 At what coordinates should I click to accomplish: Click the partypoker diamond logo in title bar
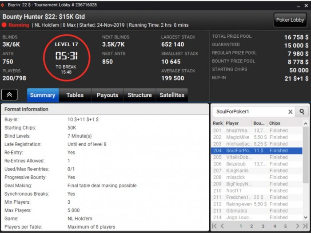pyautogui.click(x=3, y=5)
